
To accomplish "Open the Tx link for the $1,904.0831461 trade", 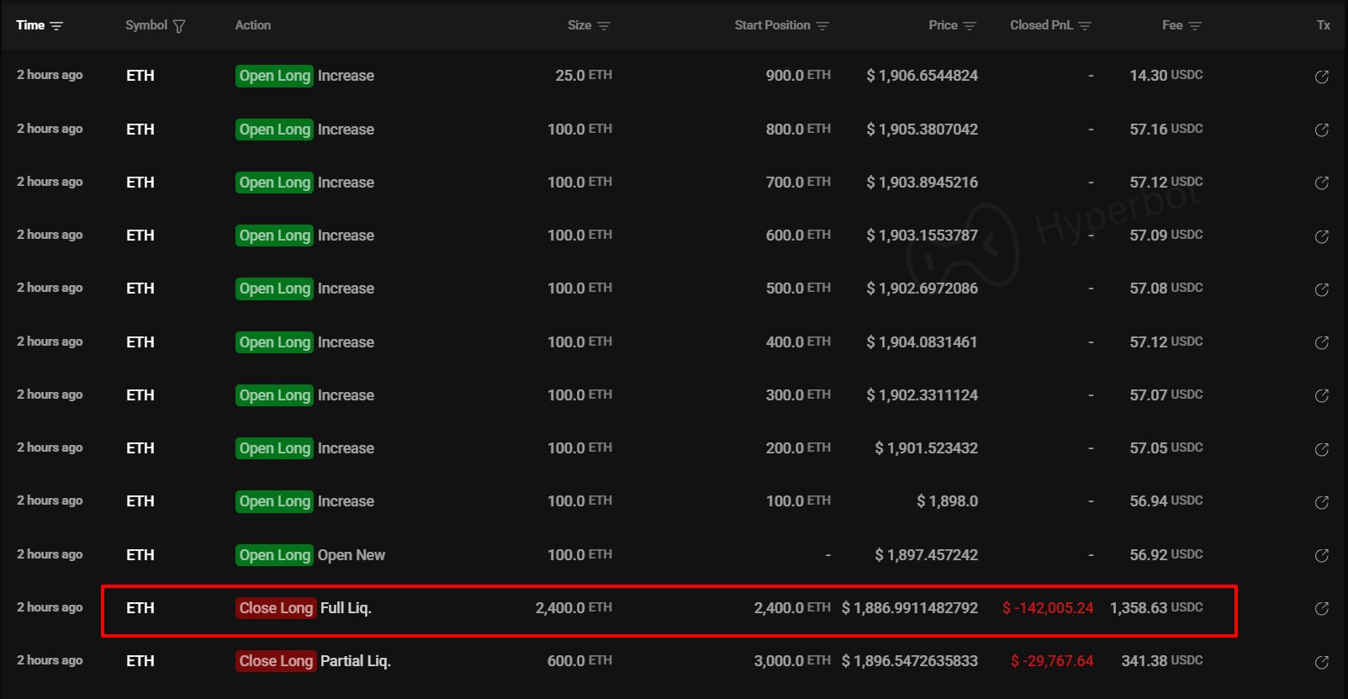I will point(1322,342).
